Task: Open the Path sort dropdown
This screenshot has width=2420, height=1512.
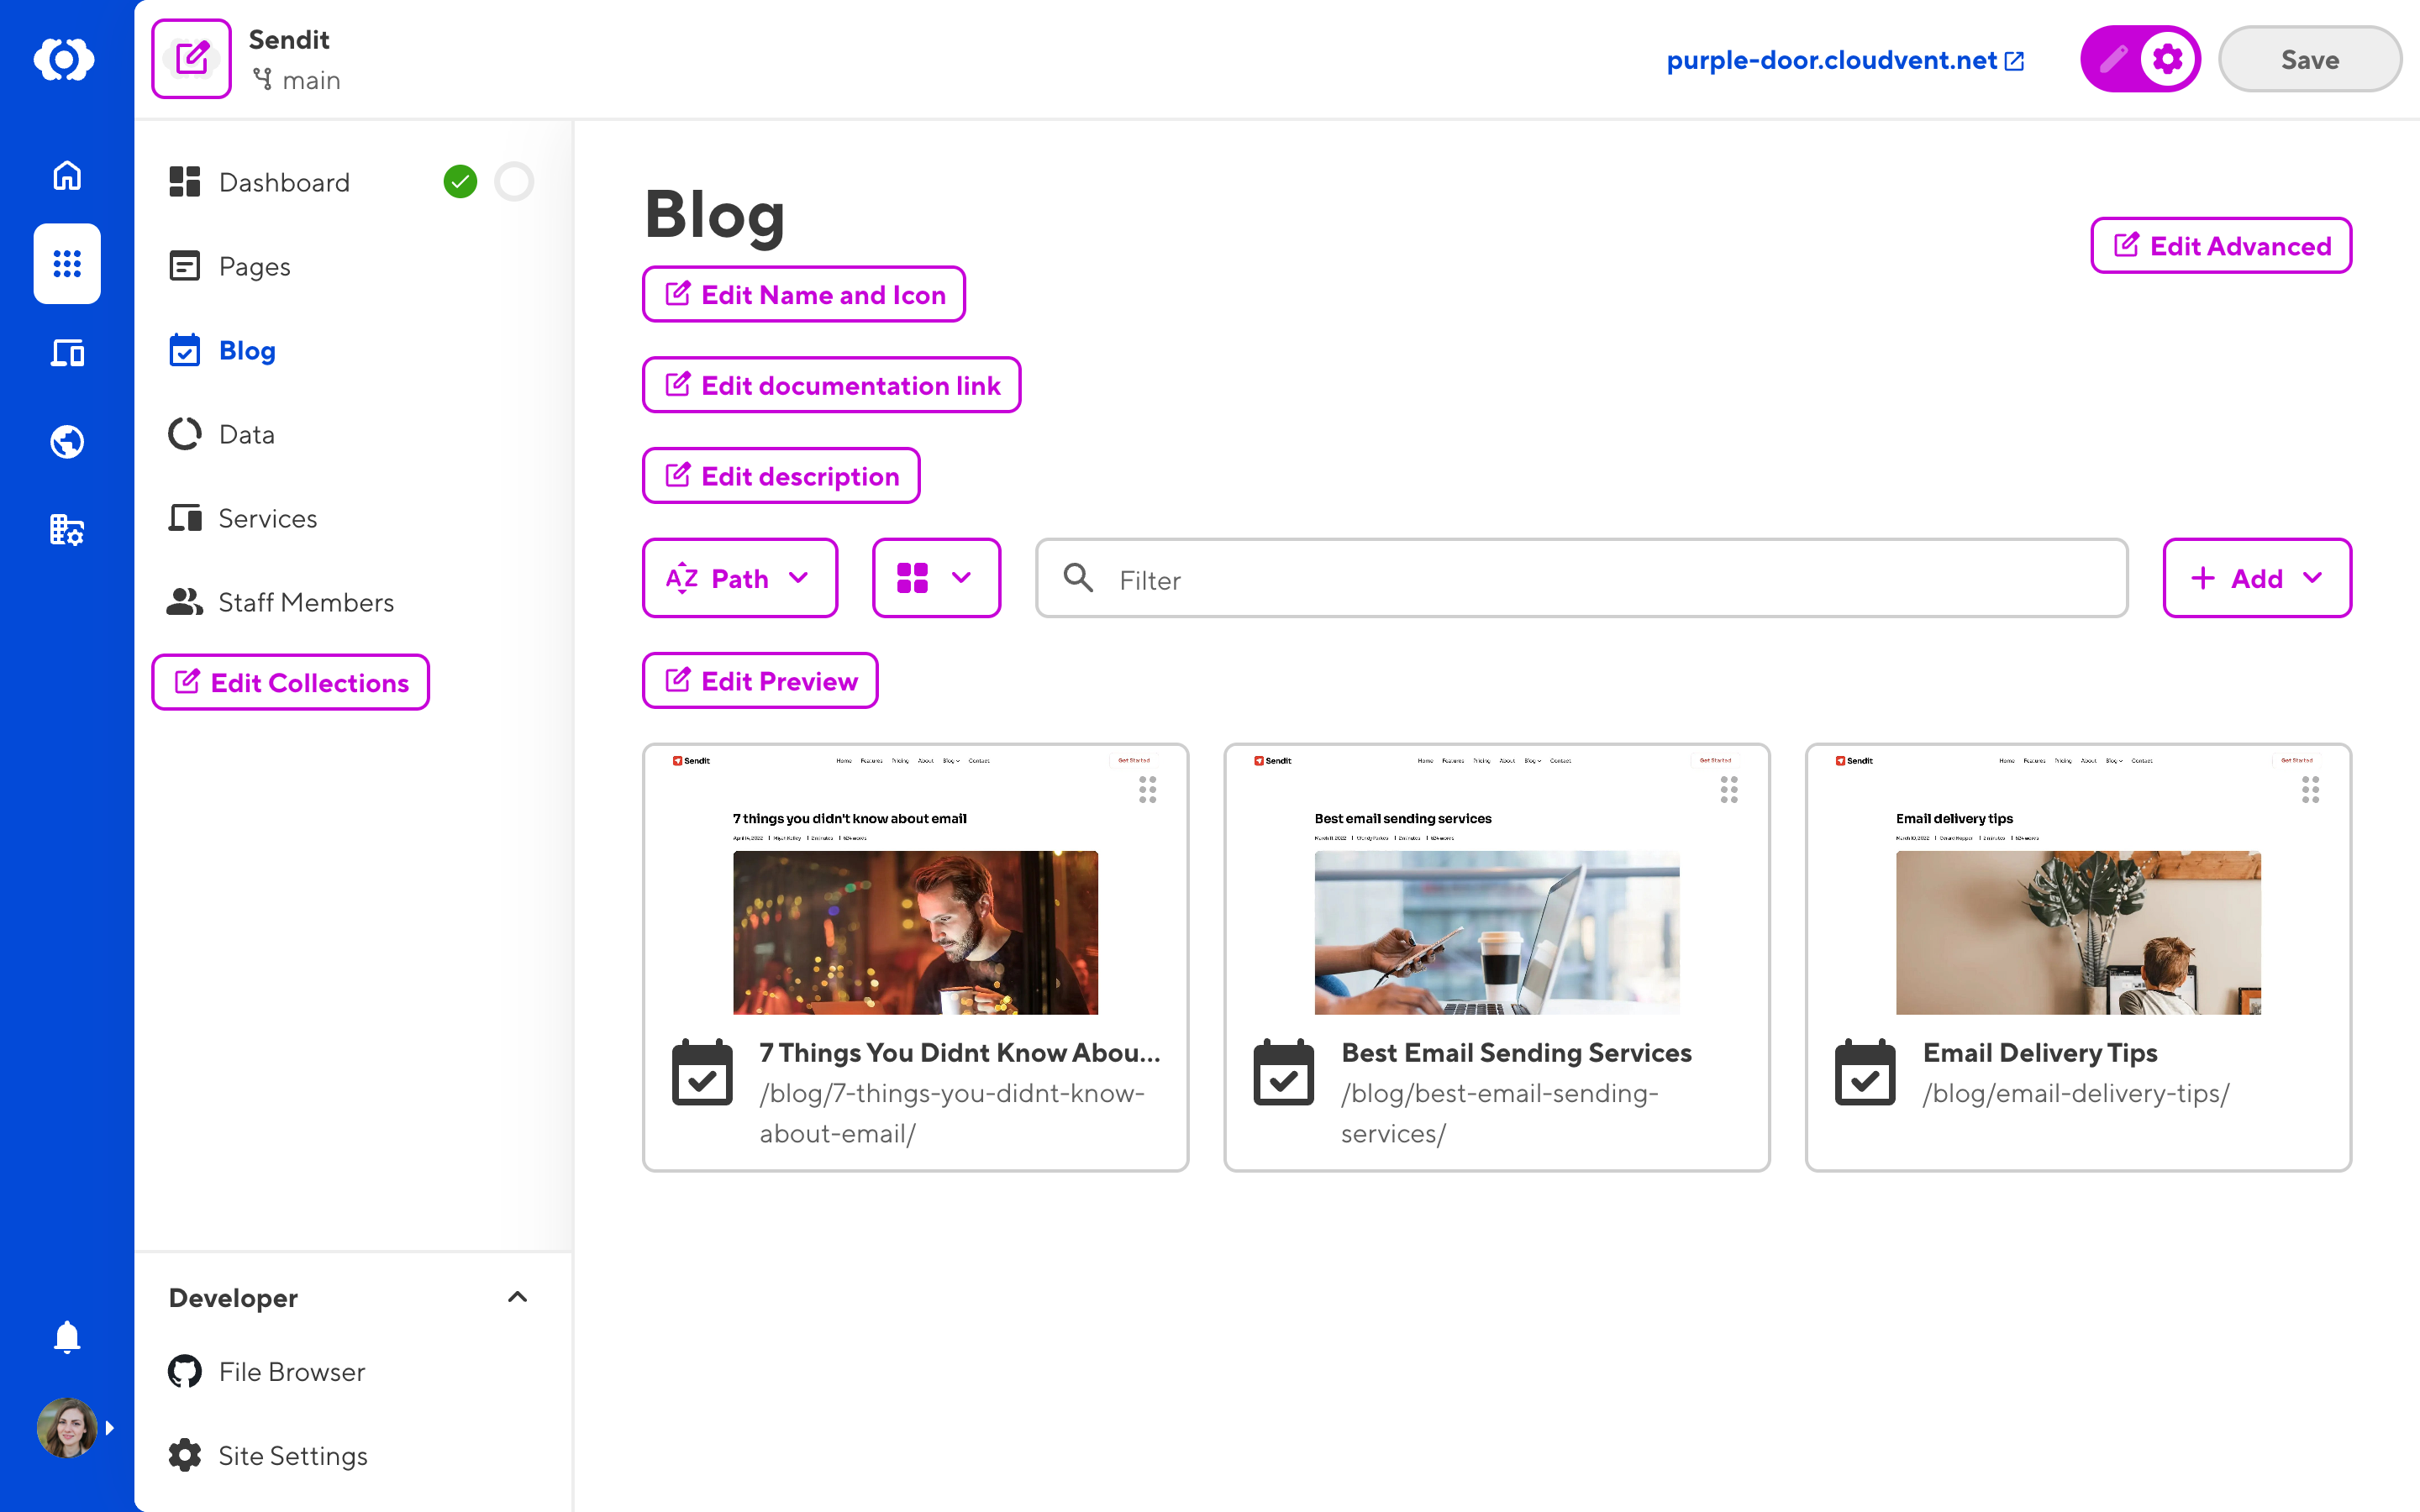Action: [739, 578]
